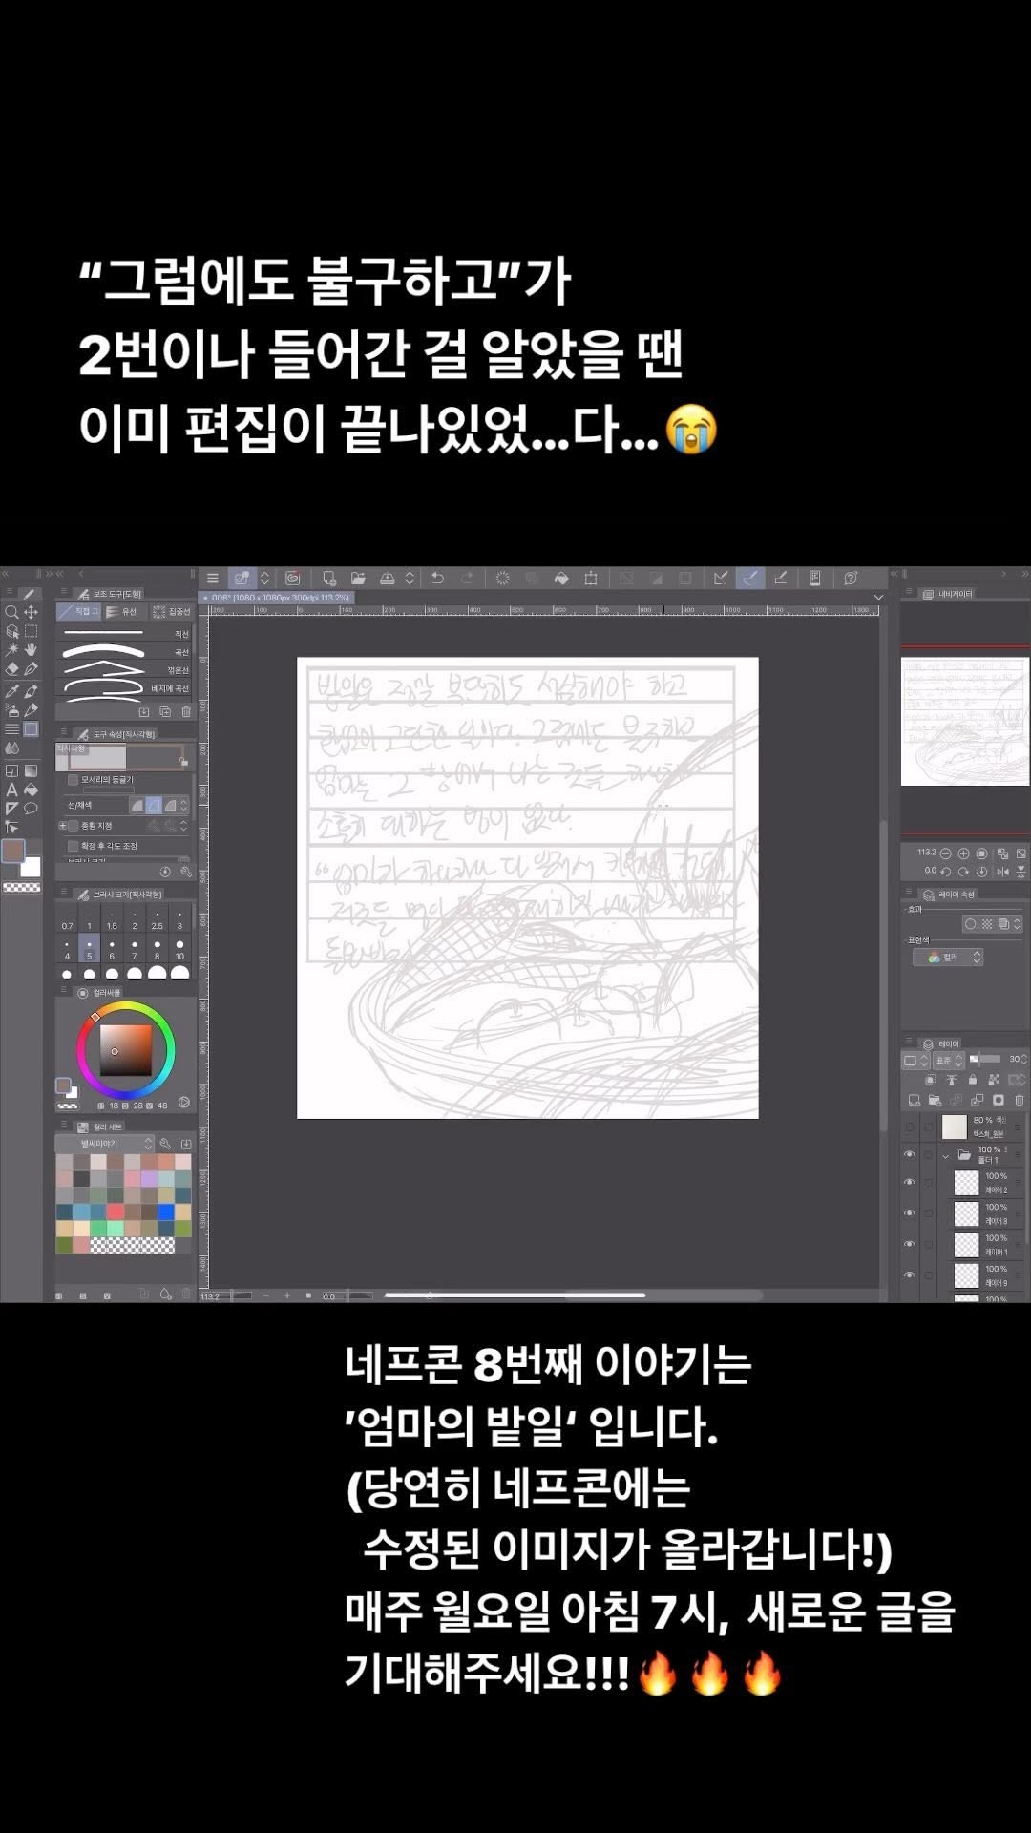Hide the 레이어 2 layer via eye icon
Screen dimensions: 1031x1833
point(909,1182)
